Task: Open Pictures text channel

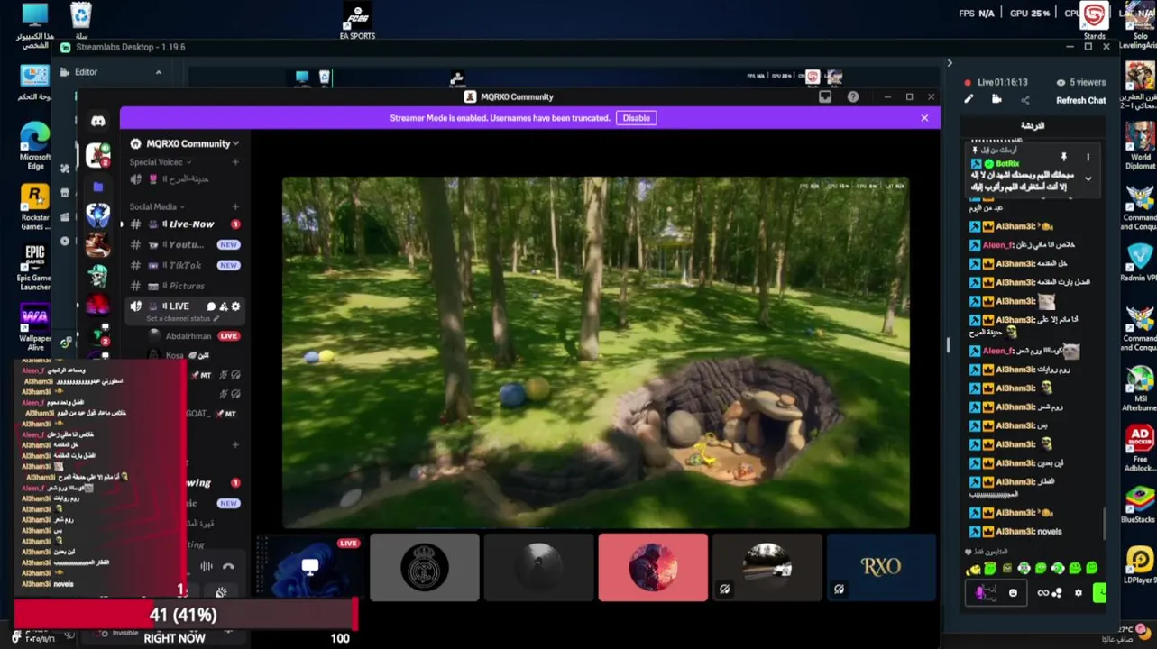Action: 185,286
